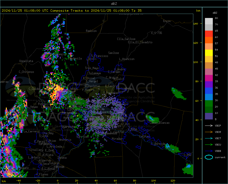The image size is (228, 184).
Task: Click the orange VBCR arrow legend icon
Action: tap(209, 132)
